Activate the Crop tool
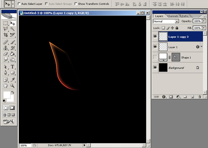 click(x=5, y=35)
